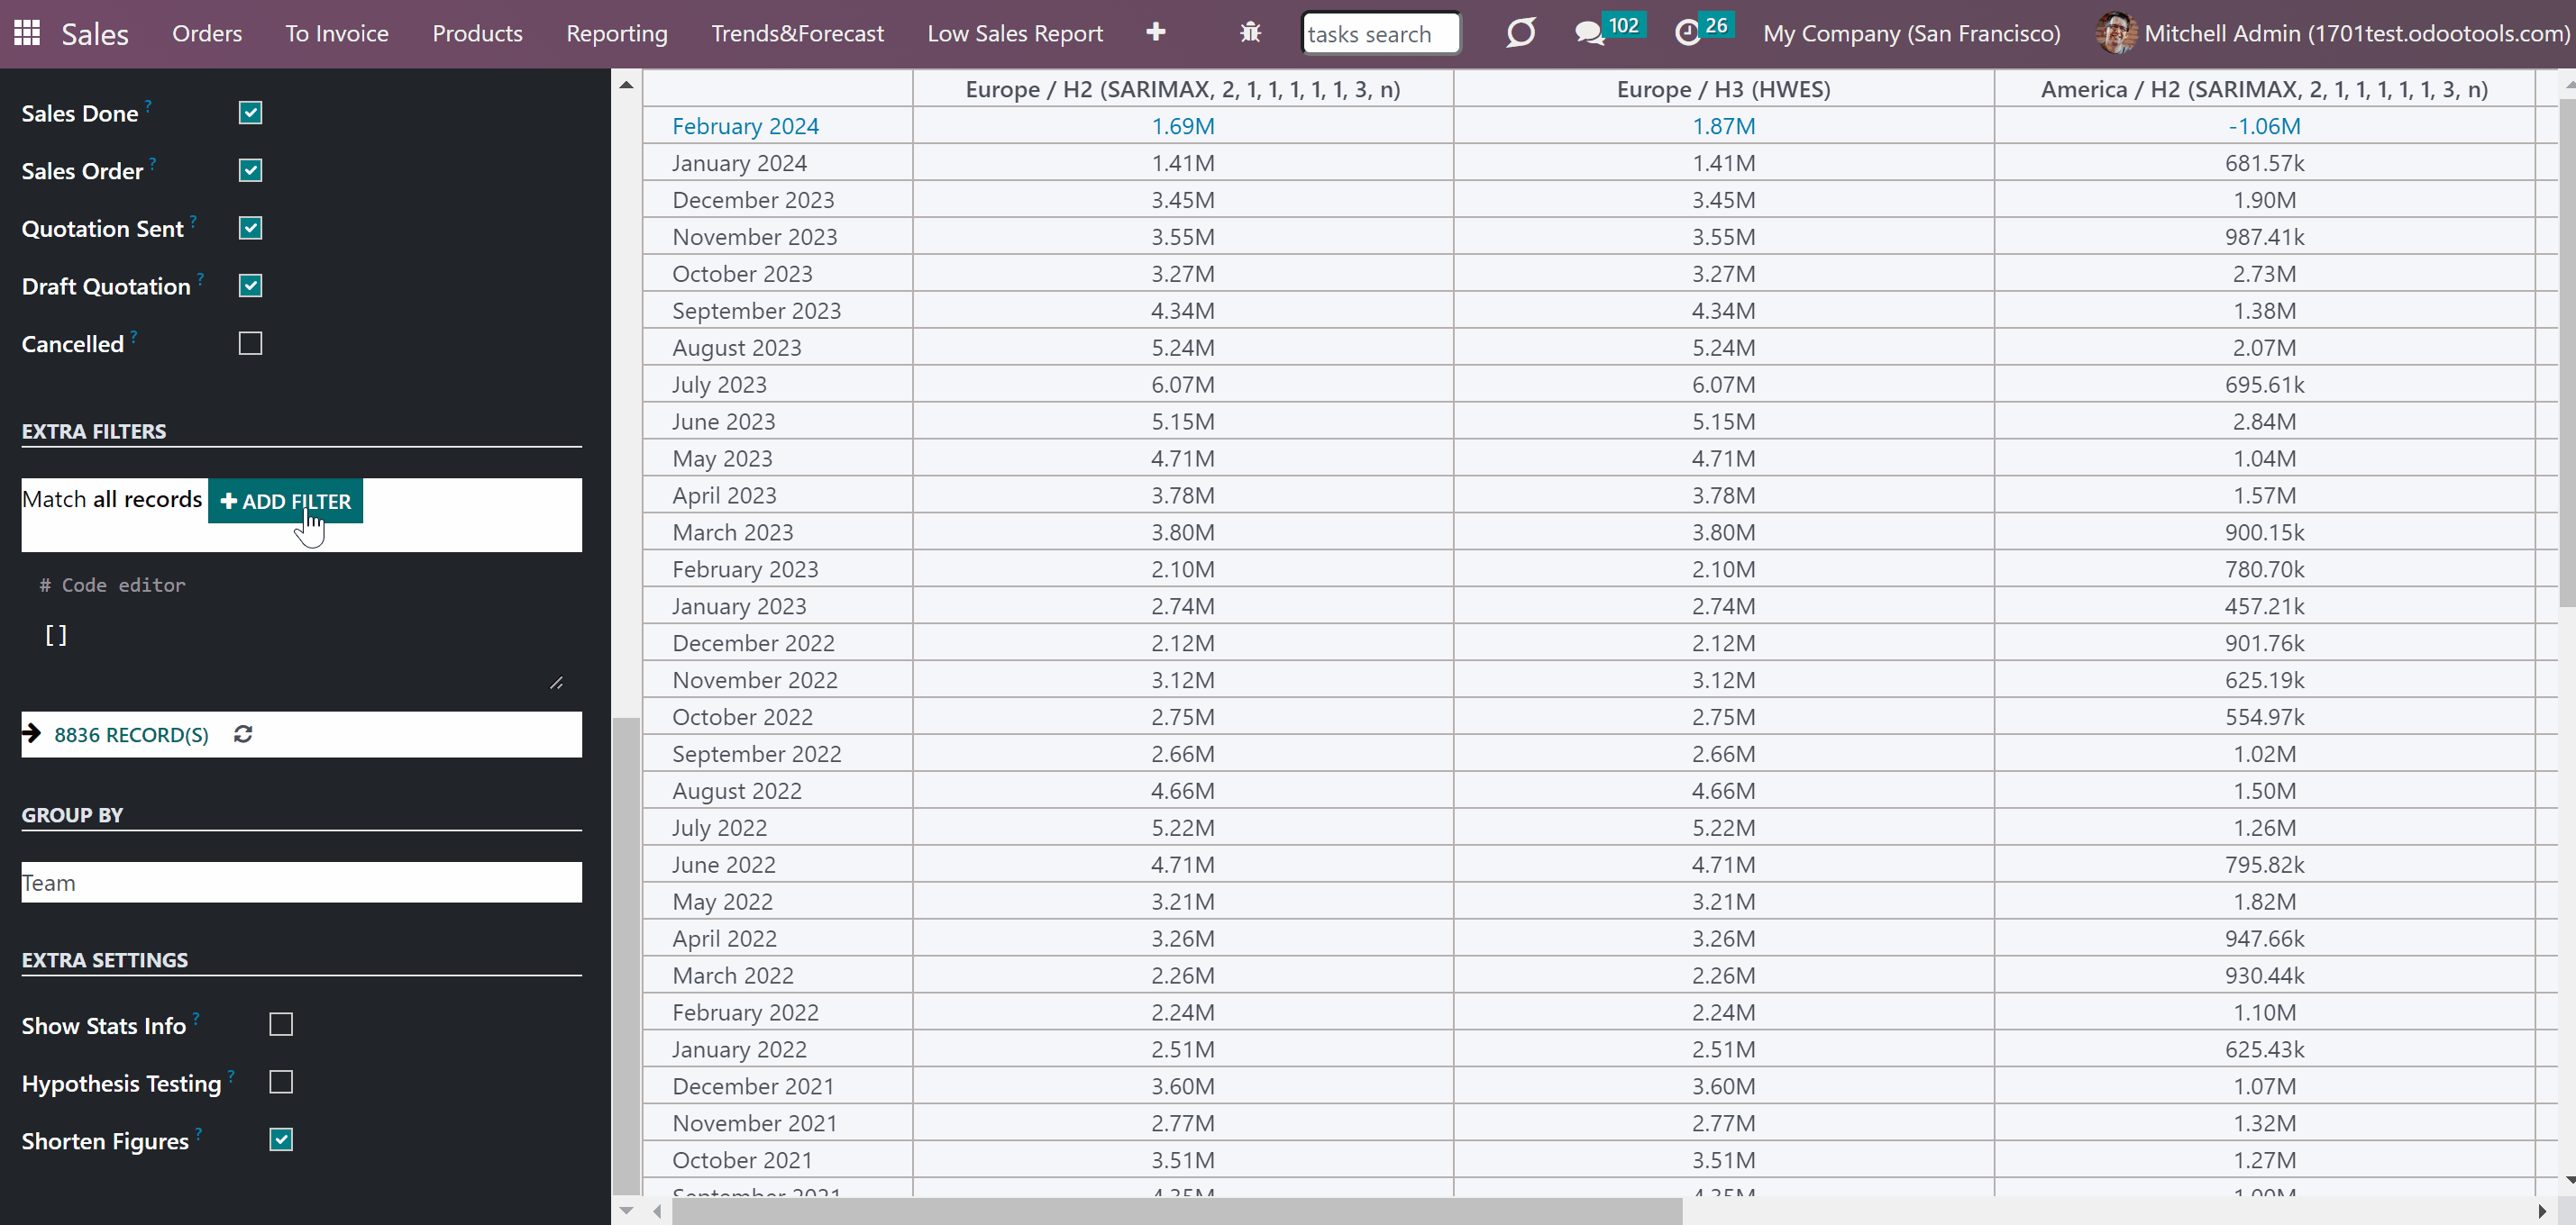The width and height of the screenshot is (2576, 1225).
Task: Enable the Cancelled checkbox
Action: click(250, 344)
